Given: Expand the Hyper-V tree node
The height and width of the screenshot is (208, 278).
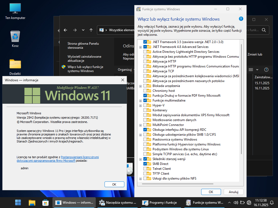Looking at the screenshot, I should click(x=140, y=105).
